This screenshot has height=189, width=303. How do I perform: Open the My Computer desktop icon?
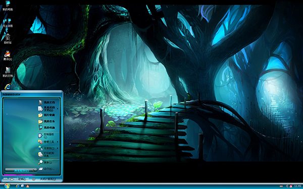pos(8,6)
